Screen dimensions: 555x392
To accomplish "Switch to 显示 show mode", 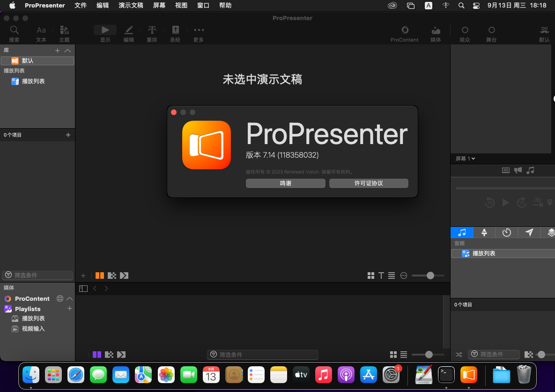I will point(105,34).
